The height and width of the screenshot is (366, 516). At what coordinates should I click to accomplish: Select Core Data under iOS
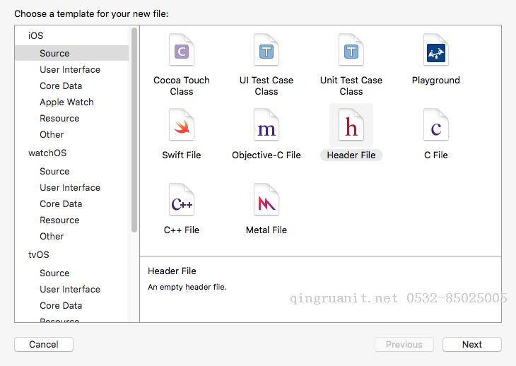pyautogui.click(x=61, y=85)
